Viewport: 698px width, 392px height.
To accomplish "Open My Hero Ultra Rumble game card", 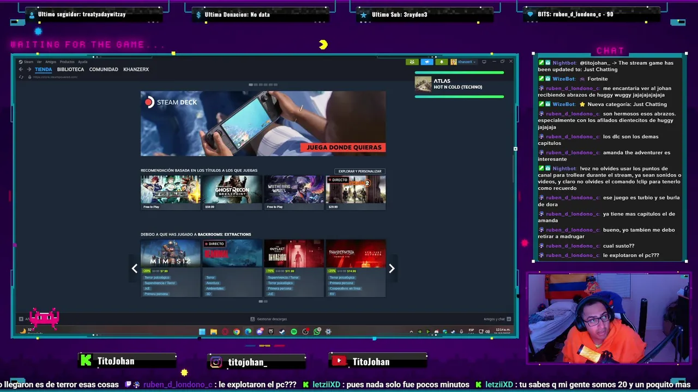I will coord(171,192).
